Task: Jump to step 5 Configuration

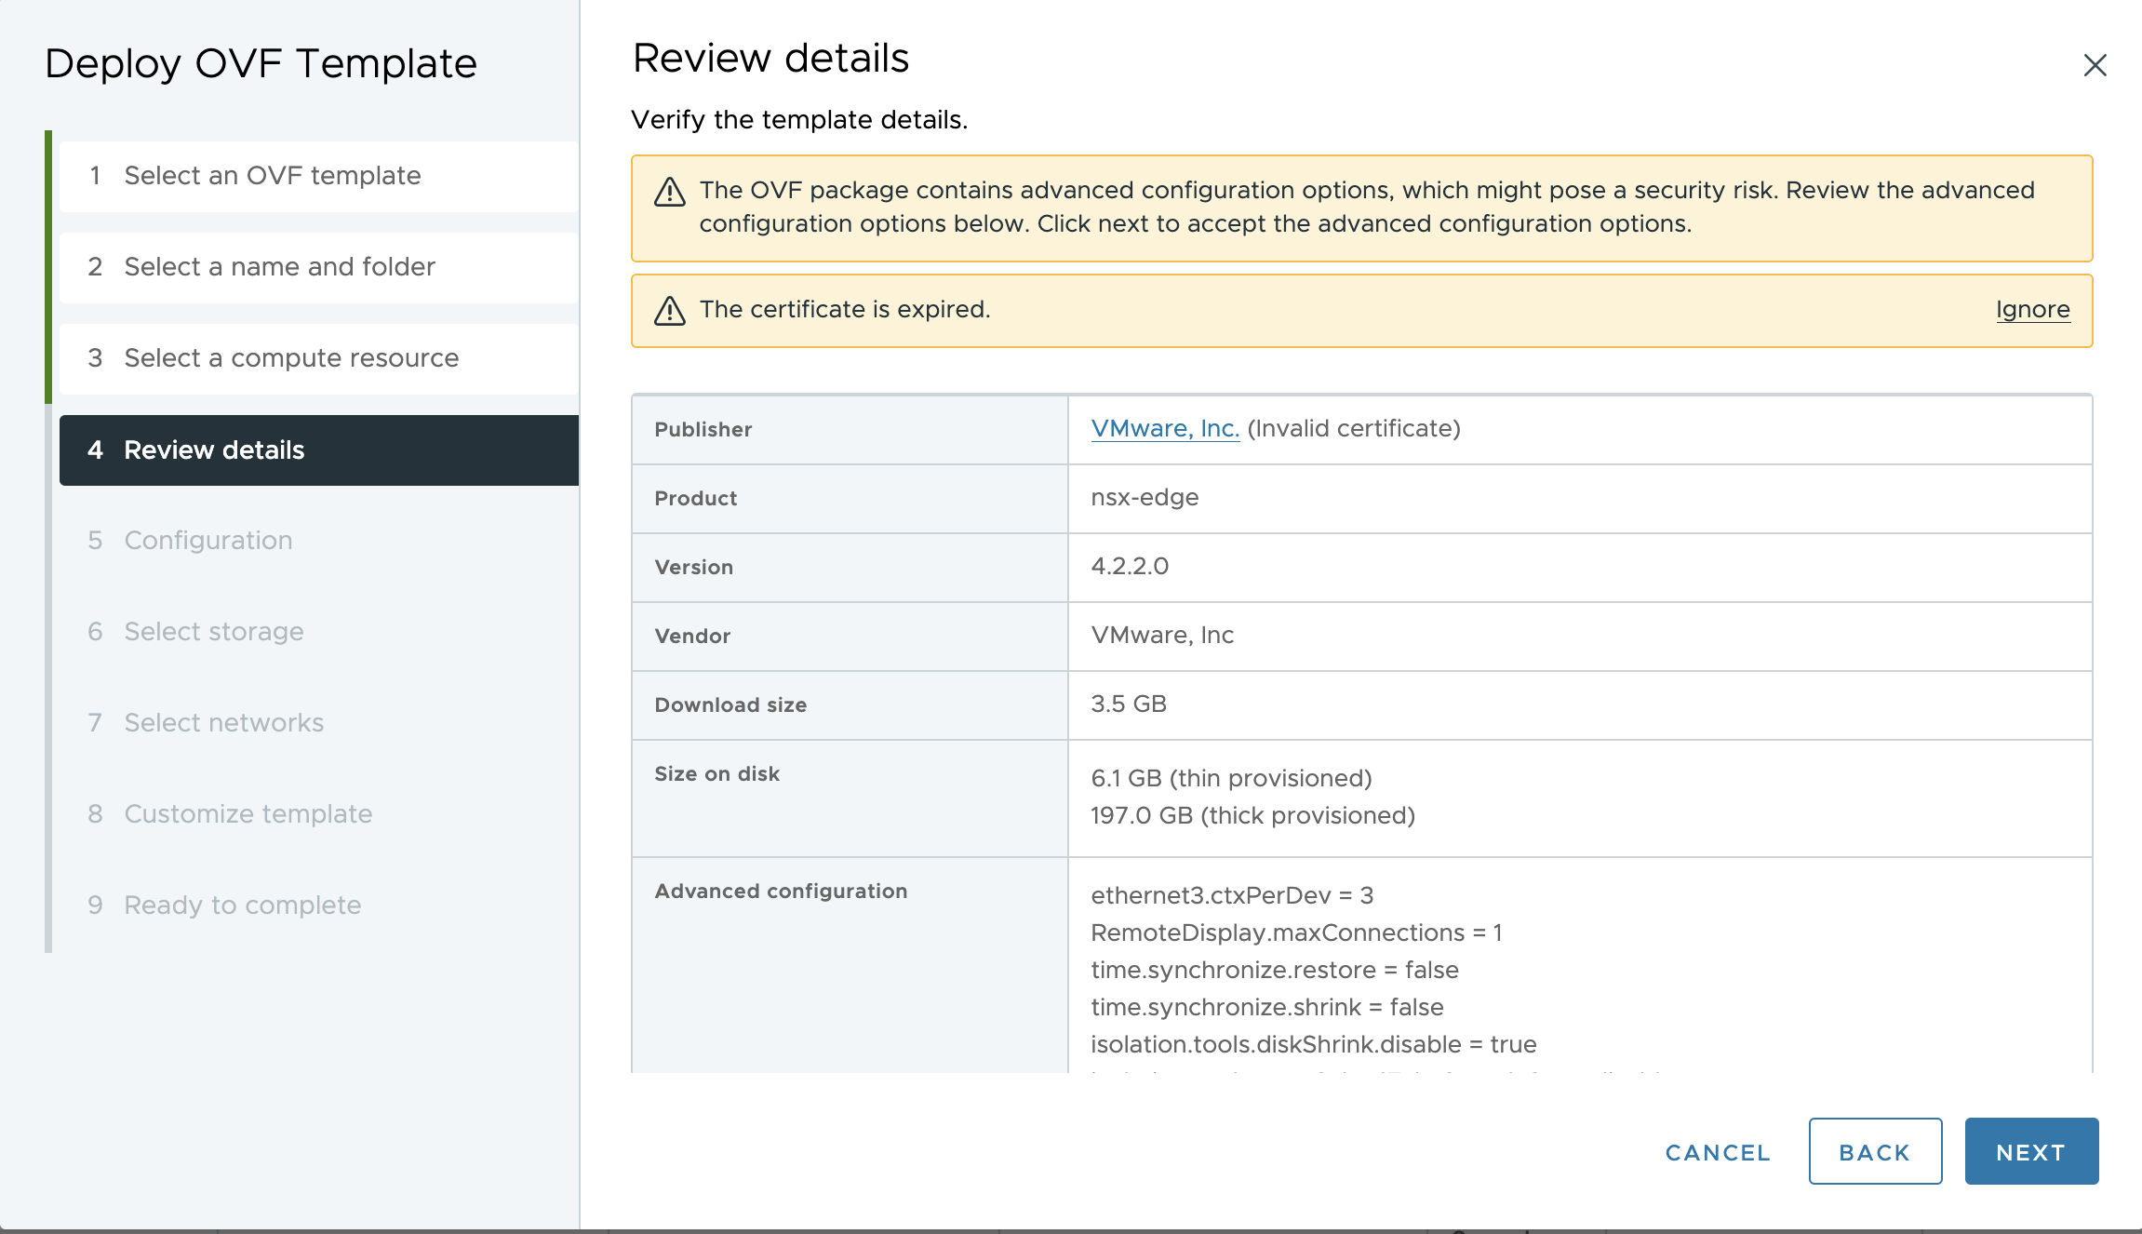Action: click(208, 540)
